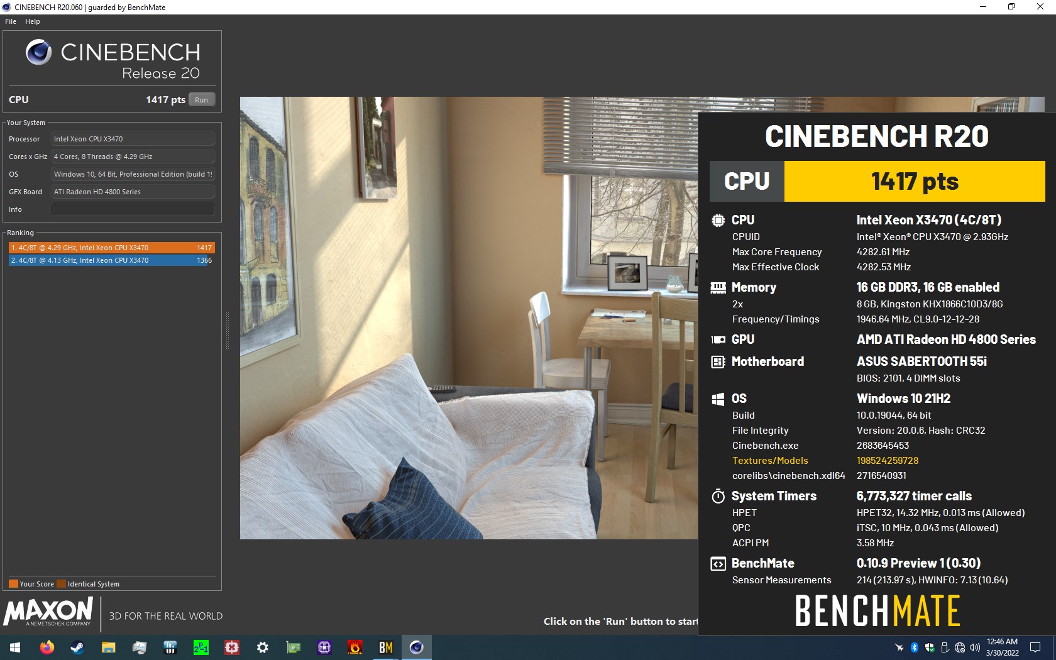The height and width of the screenshot is (660, 1056).
Task: Click the yellow 1417 pts score banner
Action: (915, 181)
